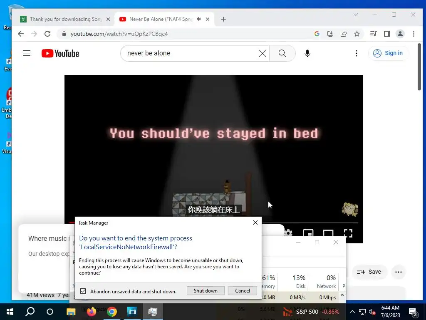Viewport: 426px width, 320px height.
Task: Open S&P 500 news widget
Action: click(311, 312)
